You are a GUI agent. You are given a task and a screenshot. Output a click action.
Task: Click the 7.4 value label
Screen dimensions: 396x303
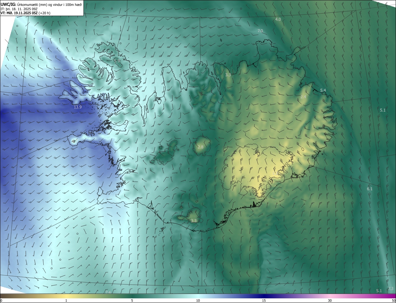(108, 292)
